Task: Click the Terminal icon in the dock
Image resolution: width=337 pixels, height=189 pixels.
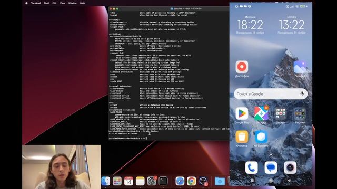Action: (x=163, y=181)
